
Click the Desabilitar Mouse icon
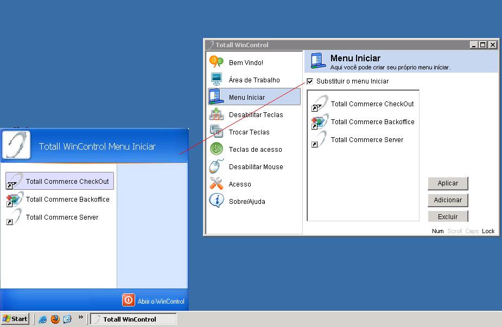coord(217,166)
